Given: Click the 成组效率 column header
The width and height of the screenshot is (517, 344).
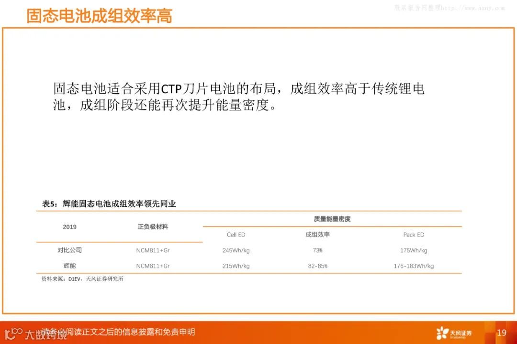Looking at the screenshot, I should (x=317, y=235).
